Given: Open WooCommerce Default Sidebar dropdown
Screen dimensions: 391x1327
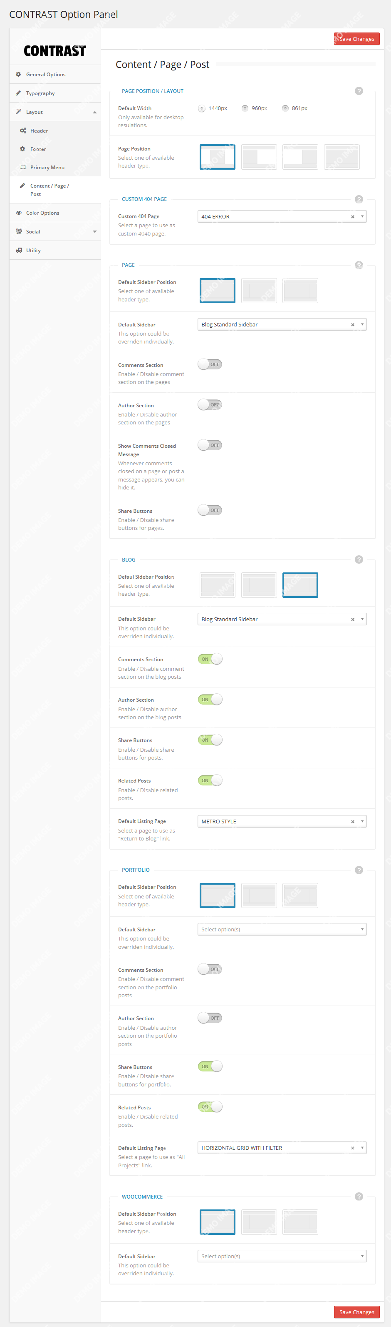Looking at the screenshot, I should [282, 1256].
